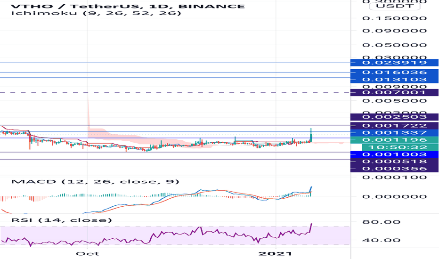Click the 0.090000 price axis tick
The width and height of the screenshot is (439, 259).
point(394,31)
